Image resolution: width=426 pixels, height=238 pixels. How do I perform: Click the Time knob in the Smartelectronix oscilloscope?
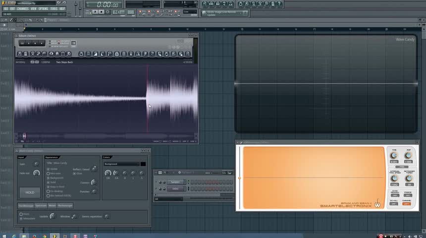tap(394, 155)
